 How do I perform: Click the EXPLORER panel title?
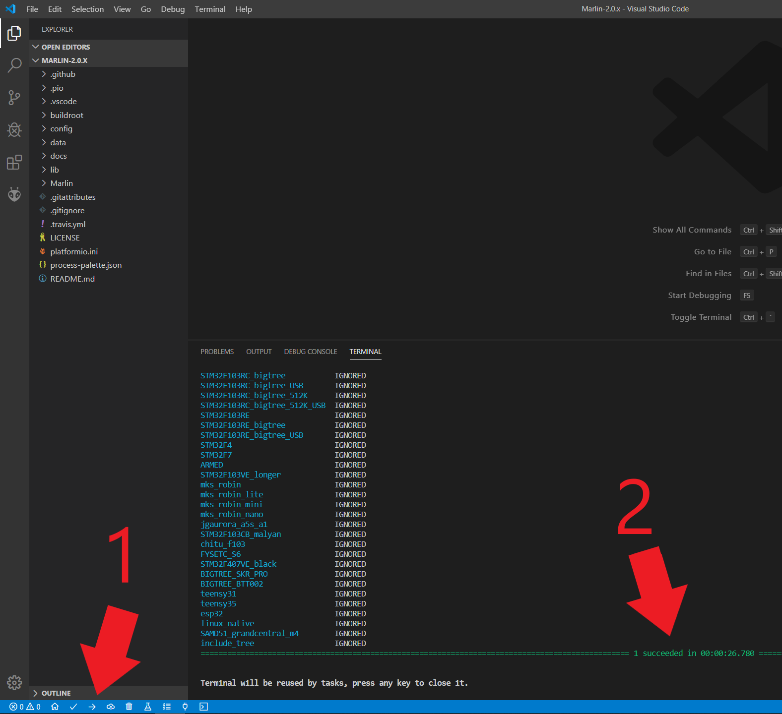(x=57, y=29)
